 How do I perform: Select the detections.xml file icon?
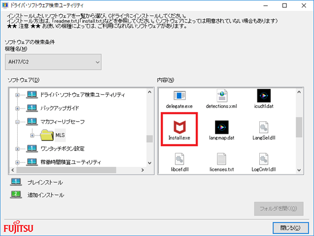pos(222,95)
